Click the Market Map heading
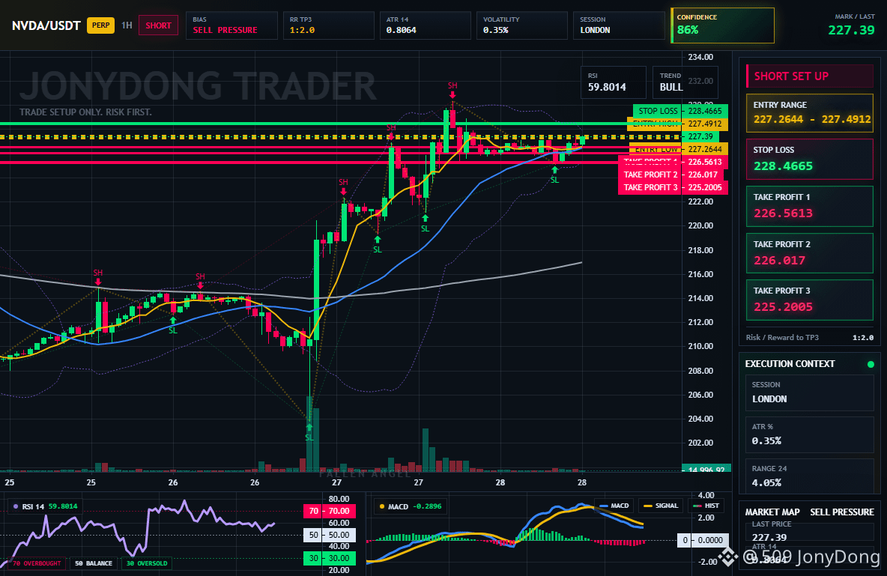Viewport: 887px width, 576px height. [x=772, y=512]
